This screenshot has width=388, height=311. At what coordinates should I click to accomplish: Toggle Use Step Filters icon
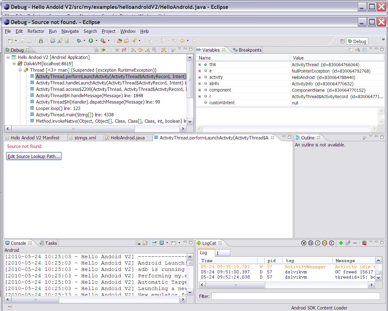[x=164, y=50]
